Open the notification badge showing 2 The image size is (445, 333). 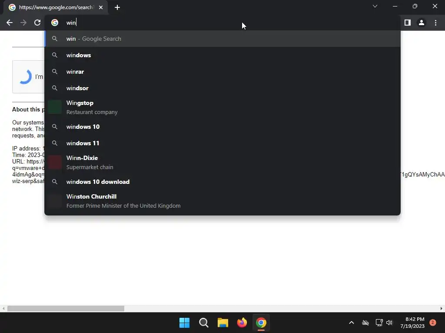(433, 323)
